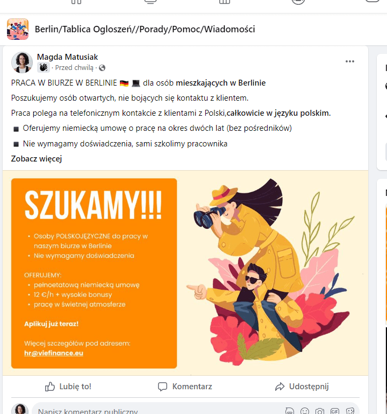Focus the Napisz komentarz publiczny field
This screenshot has height=414, width=387.
click(x=158, y=411)
